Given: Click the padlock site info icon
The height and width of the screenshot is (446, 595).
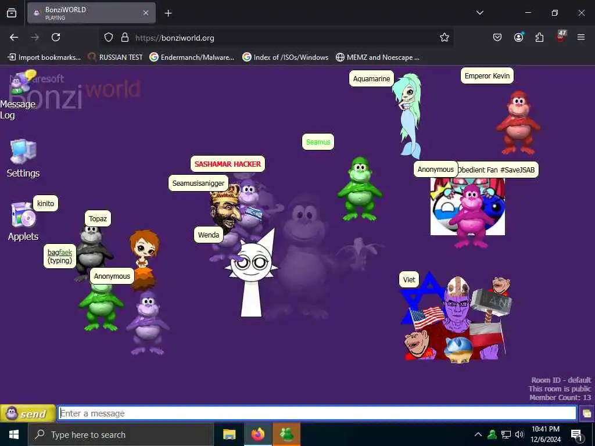Looking at the screenshot, I should (x=125, y=38).
